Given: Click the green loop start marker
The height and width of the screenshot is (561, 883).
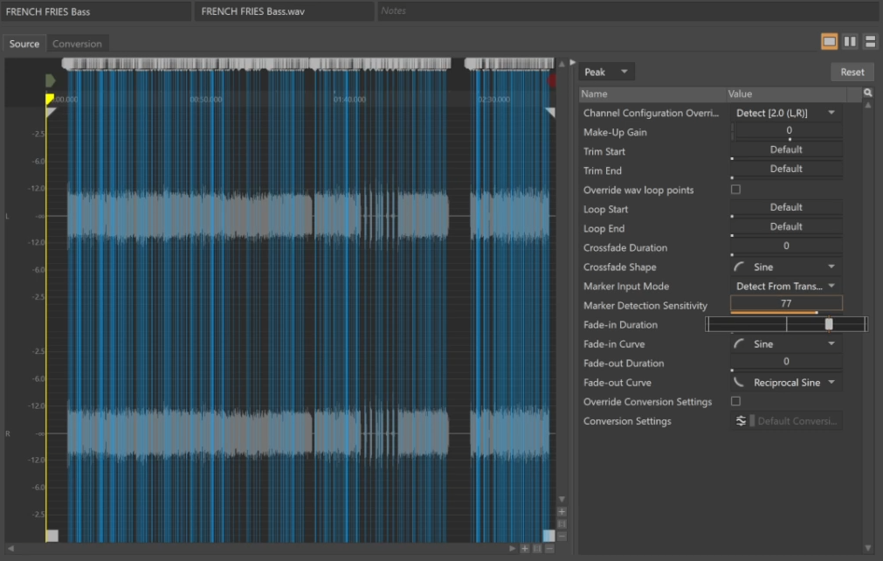Looking at the screenshot, I should [x=50, y=80].
